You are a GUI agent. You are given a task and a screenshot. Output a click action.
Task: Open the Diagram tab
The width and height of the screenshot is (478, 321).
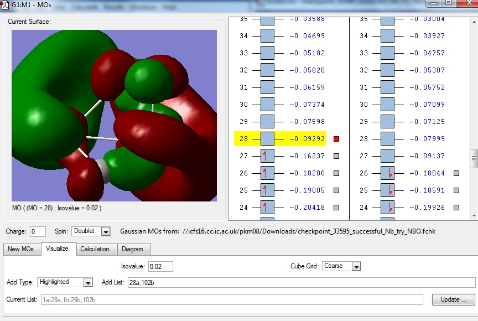click(x=132, y=249)
